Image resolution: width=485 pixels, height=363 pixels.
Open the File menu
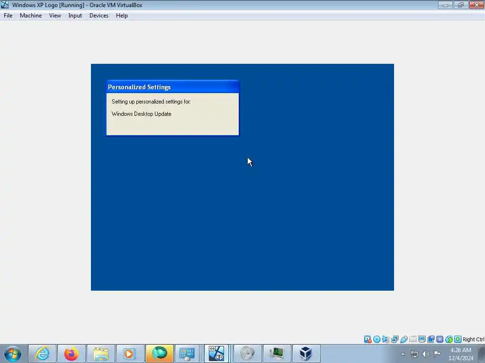[x=8, y=16]
